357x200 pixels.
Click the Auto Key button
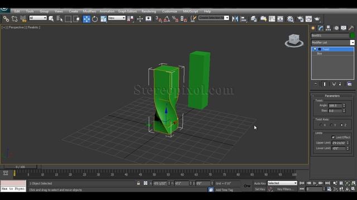point(260,183)
